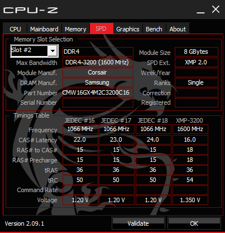Click the Module Size 8 GBytes field
This screenshot has width=225, height=233.
click(x=197, y=52)
